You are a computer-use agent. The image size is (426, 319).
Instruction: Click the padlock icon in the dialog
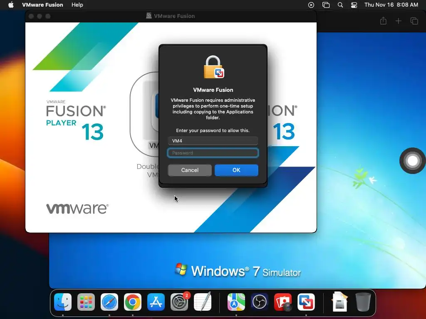click(x=213, y=67)
